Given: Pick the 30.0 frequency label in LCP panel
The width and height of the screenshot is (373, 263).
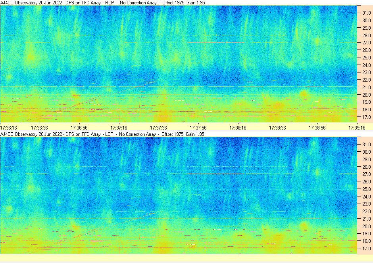Looking at the screenshot, I should [367, 152].
